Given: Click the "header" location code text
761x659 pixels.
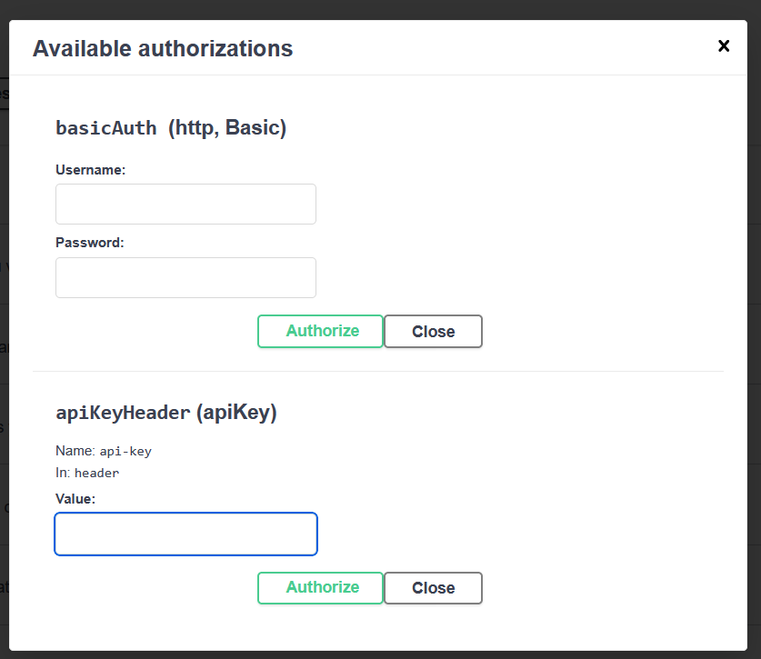Looking at the screenshot, I should click(96, 474).
